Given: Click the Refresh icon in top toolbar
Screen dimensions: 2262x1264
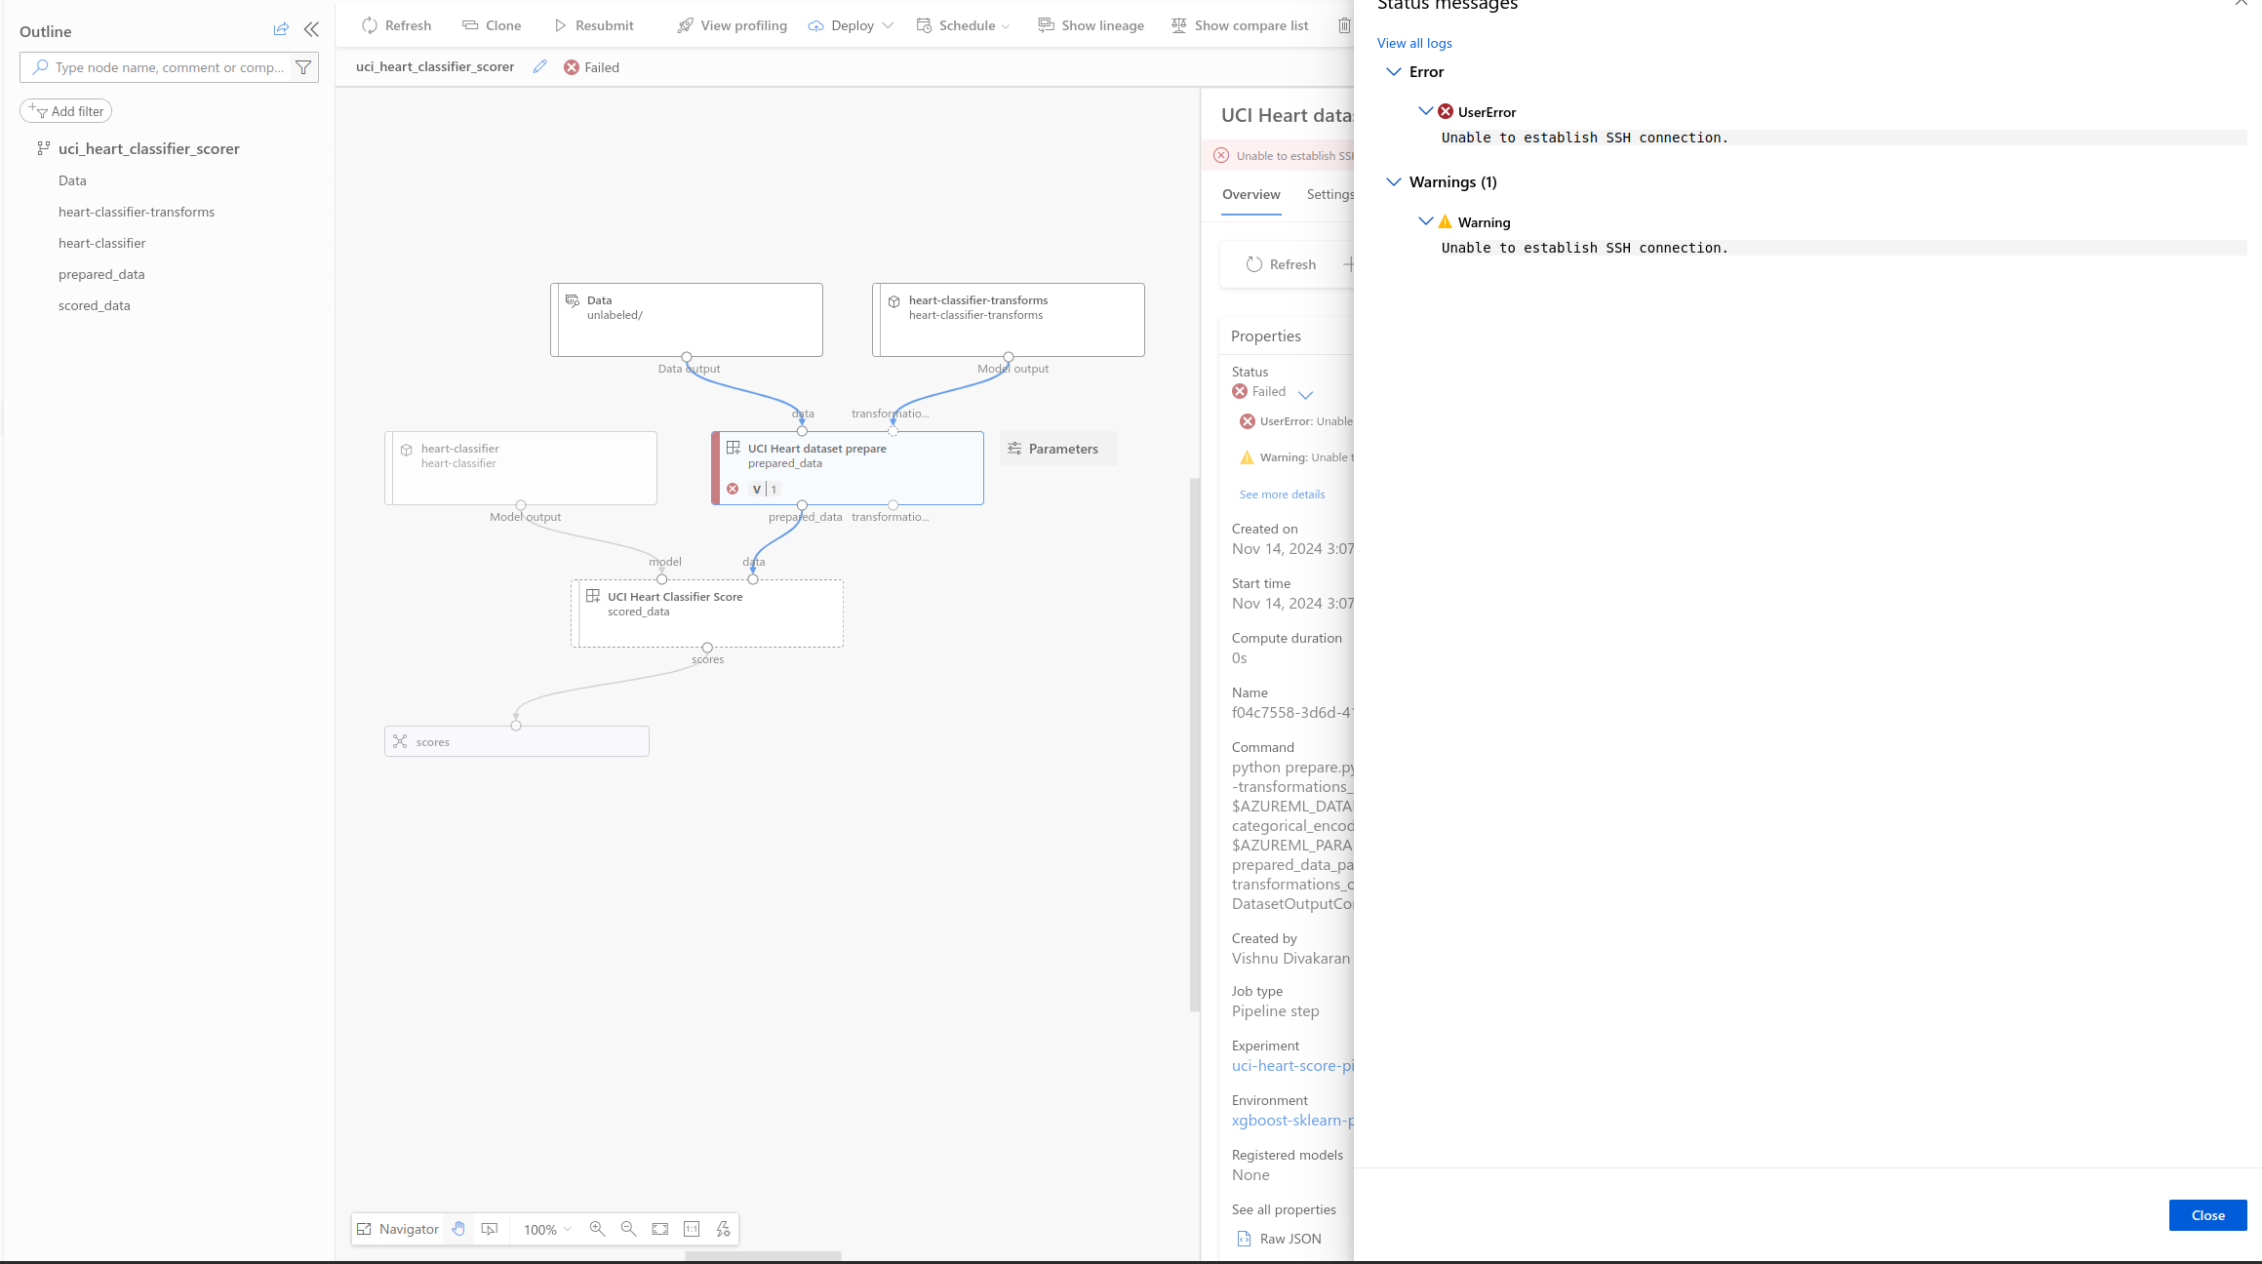Looking at the screenshot, I should tap(369, 25).
